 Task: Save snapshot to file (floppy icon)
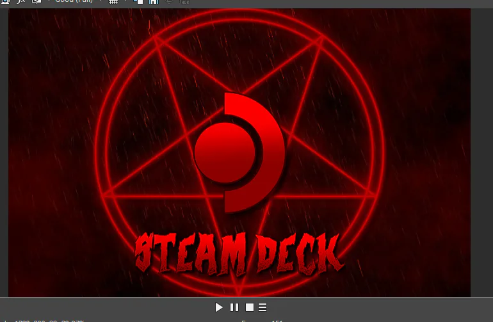tap(154, 2)
